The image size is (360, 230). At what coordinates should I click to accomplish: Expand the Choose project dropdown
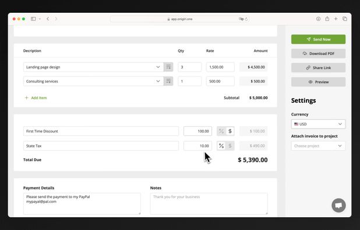(x=318, y=146)
